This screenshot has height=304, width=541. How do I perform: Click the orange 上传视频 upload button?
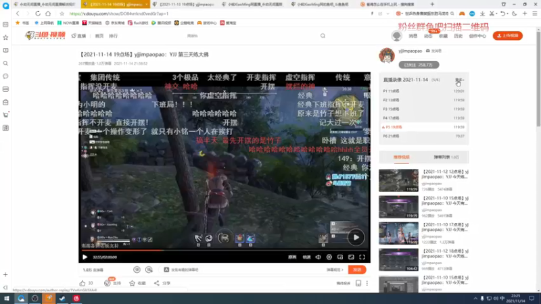(x=508, y=36)
